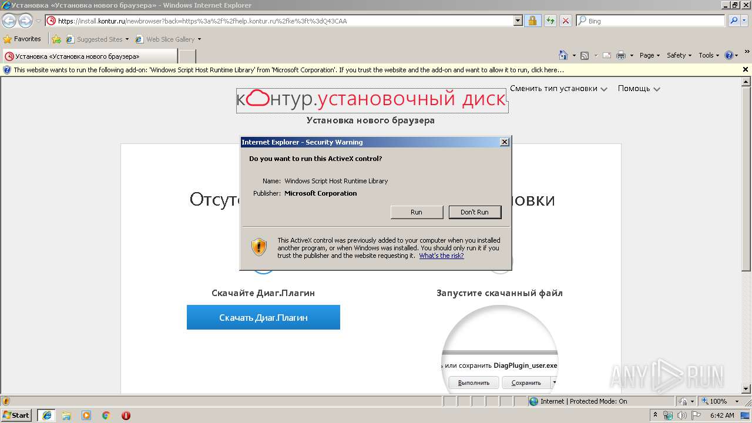
Task: Open the «Помощь» dropdown menu
Action: (x=639, y=89)
